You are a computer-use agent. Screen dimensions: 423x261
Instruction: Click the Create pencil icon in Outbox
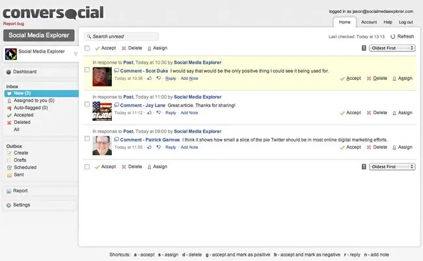coord(9,153)
